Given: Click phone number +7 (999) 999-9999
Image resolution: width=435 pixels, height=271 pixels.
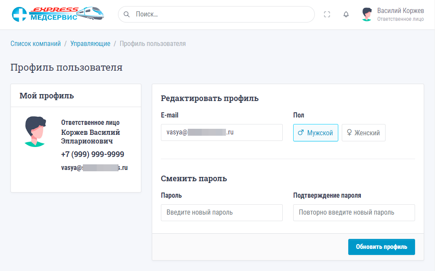Looking at the screenshot, I should [x=92, y=154].
